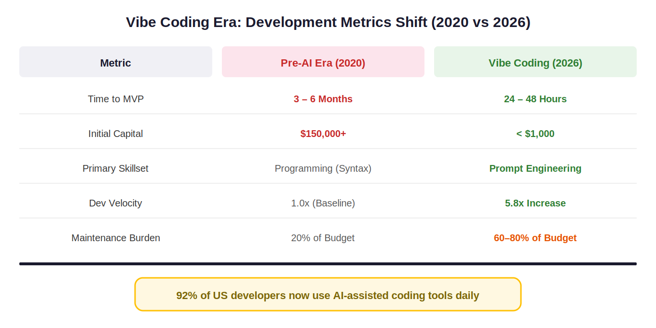This screenshot has height=328, width=656.
Task: Select the 'Initial Capital' row label
Action: coord(116,134)
